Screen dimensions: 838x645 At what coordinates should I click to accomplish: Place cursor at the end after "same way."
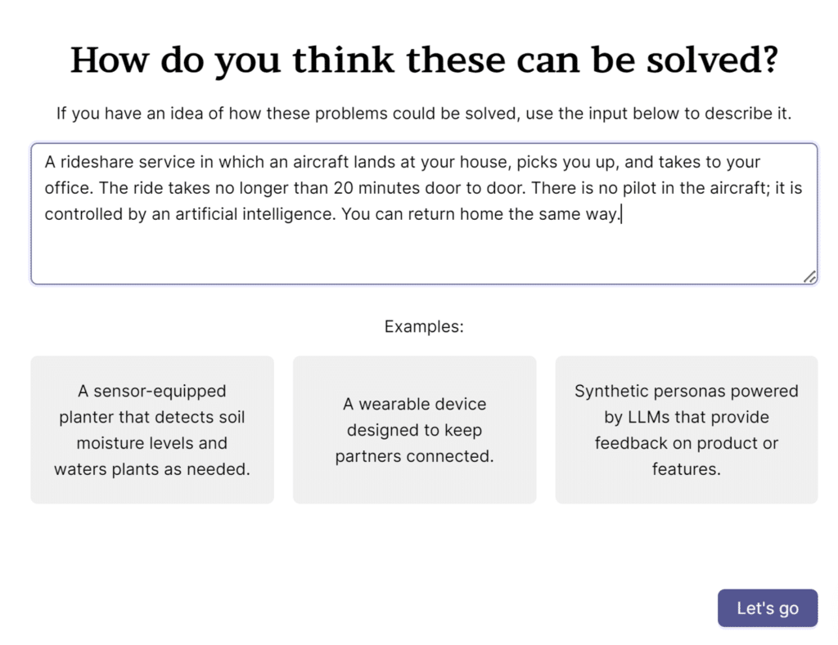pos(622,214)
